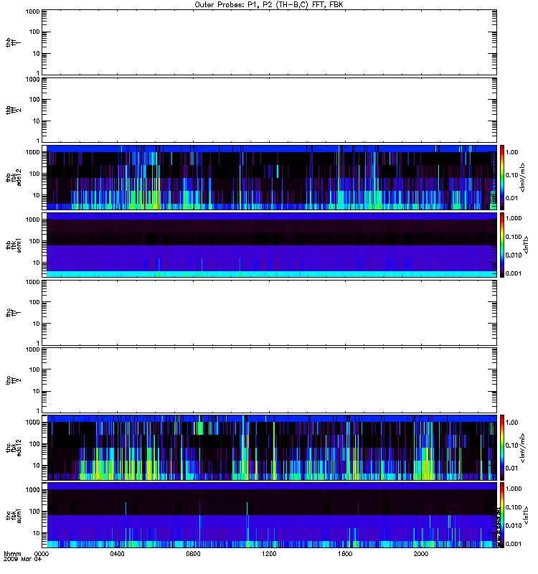Viewport: 538px width, 574px height.
Task: Click the "thb fbk scm1" panel label
Action: [14, 245]
